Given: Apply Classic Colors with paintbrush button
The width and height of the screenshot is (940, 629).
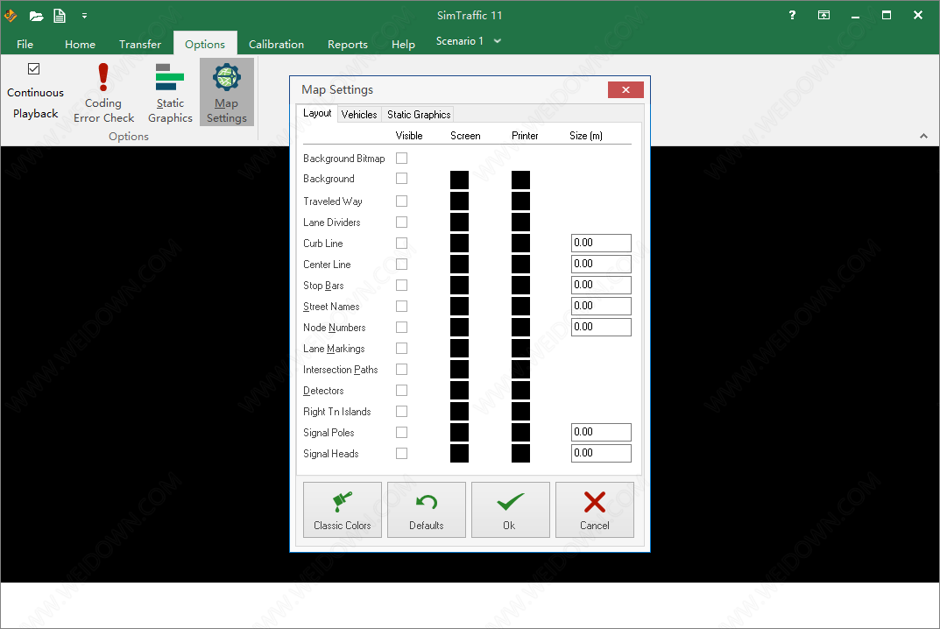Looking at the screenshot, I should tap(343, 510).
